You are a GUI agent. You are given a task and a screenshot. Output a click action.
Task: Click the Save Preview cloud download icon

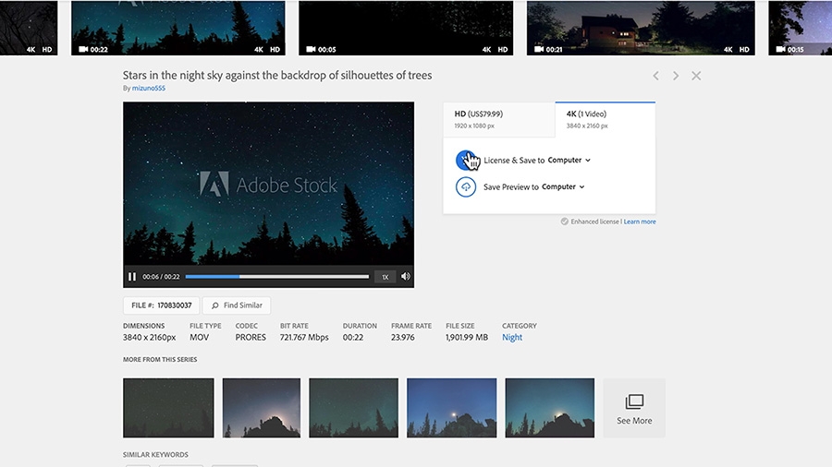click(x=465, y=187)
